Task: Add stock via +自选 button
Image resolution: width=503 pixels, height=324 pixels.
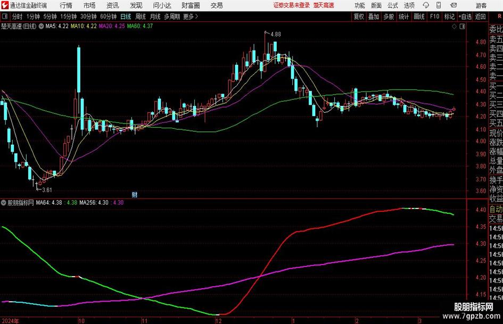Action: point(465,16)
